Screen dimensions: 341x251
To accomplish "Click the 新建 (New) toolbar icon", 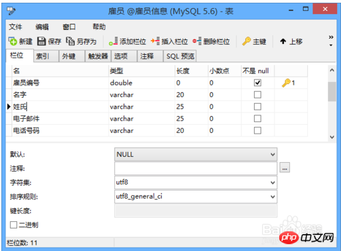I will (x=13, y=41).
